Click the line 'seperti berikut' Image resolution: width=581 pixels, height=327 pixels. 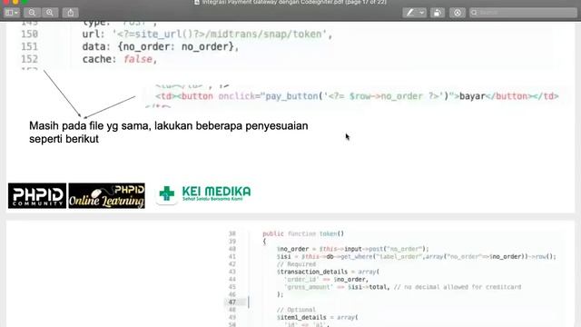coord(64,139)
